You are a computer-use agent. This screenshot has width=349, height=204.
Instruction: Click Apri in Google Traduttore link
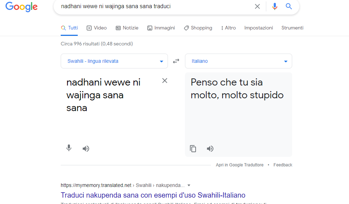click(x=240, y=165)
